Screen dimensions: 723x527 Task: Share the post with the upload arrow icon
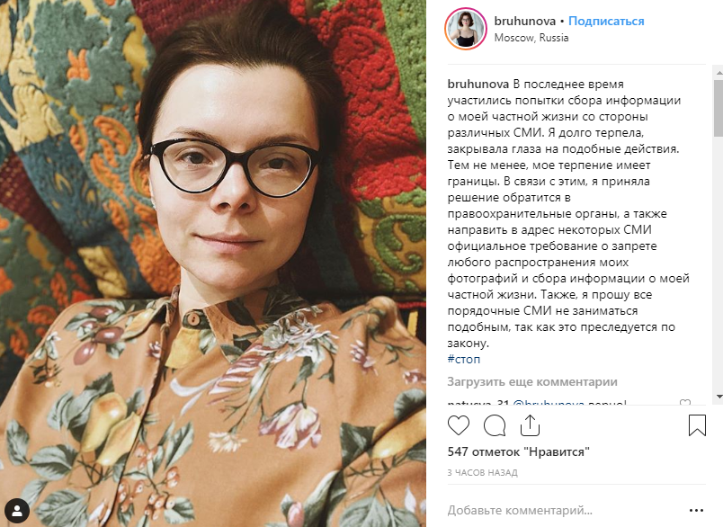(530, 425)
